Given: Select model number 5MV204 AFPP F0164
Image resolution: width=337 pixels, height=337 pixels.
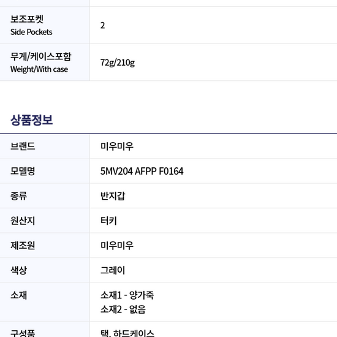Looking at the screenshot, I should 142,172.
